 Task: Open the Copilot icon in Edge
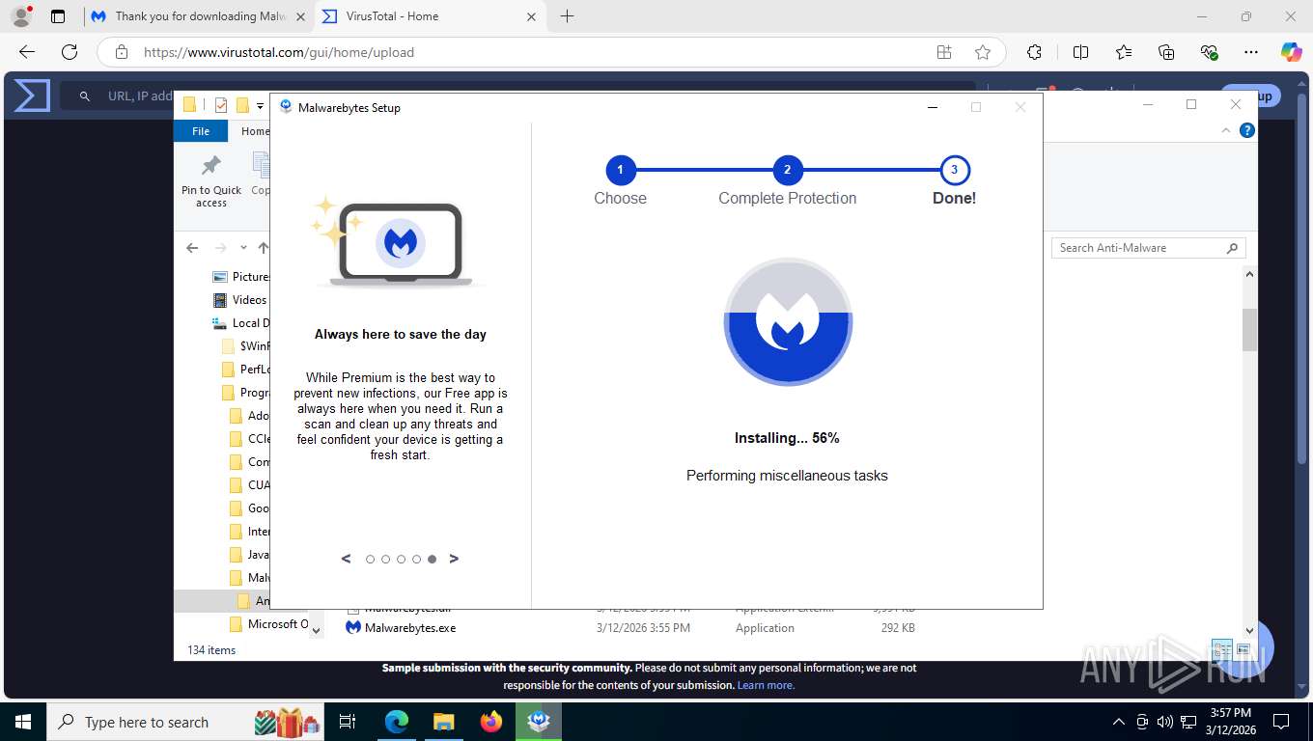pyautogui.click(x=1292, y=52)
